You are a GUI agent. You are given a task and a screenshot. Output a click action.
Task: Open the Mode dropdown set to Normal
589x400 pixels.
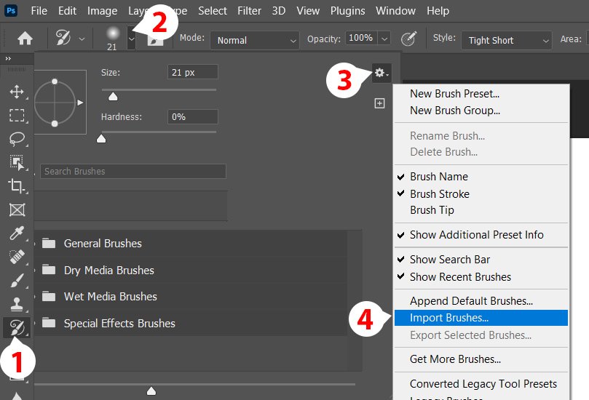pyautogui.click(x=255, y=40)
